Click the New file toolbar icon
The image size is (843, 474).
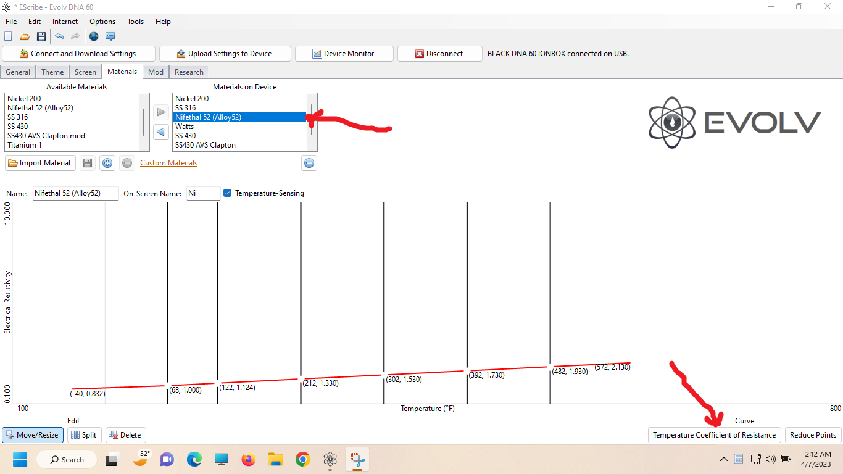click(8, 36)
